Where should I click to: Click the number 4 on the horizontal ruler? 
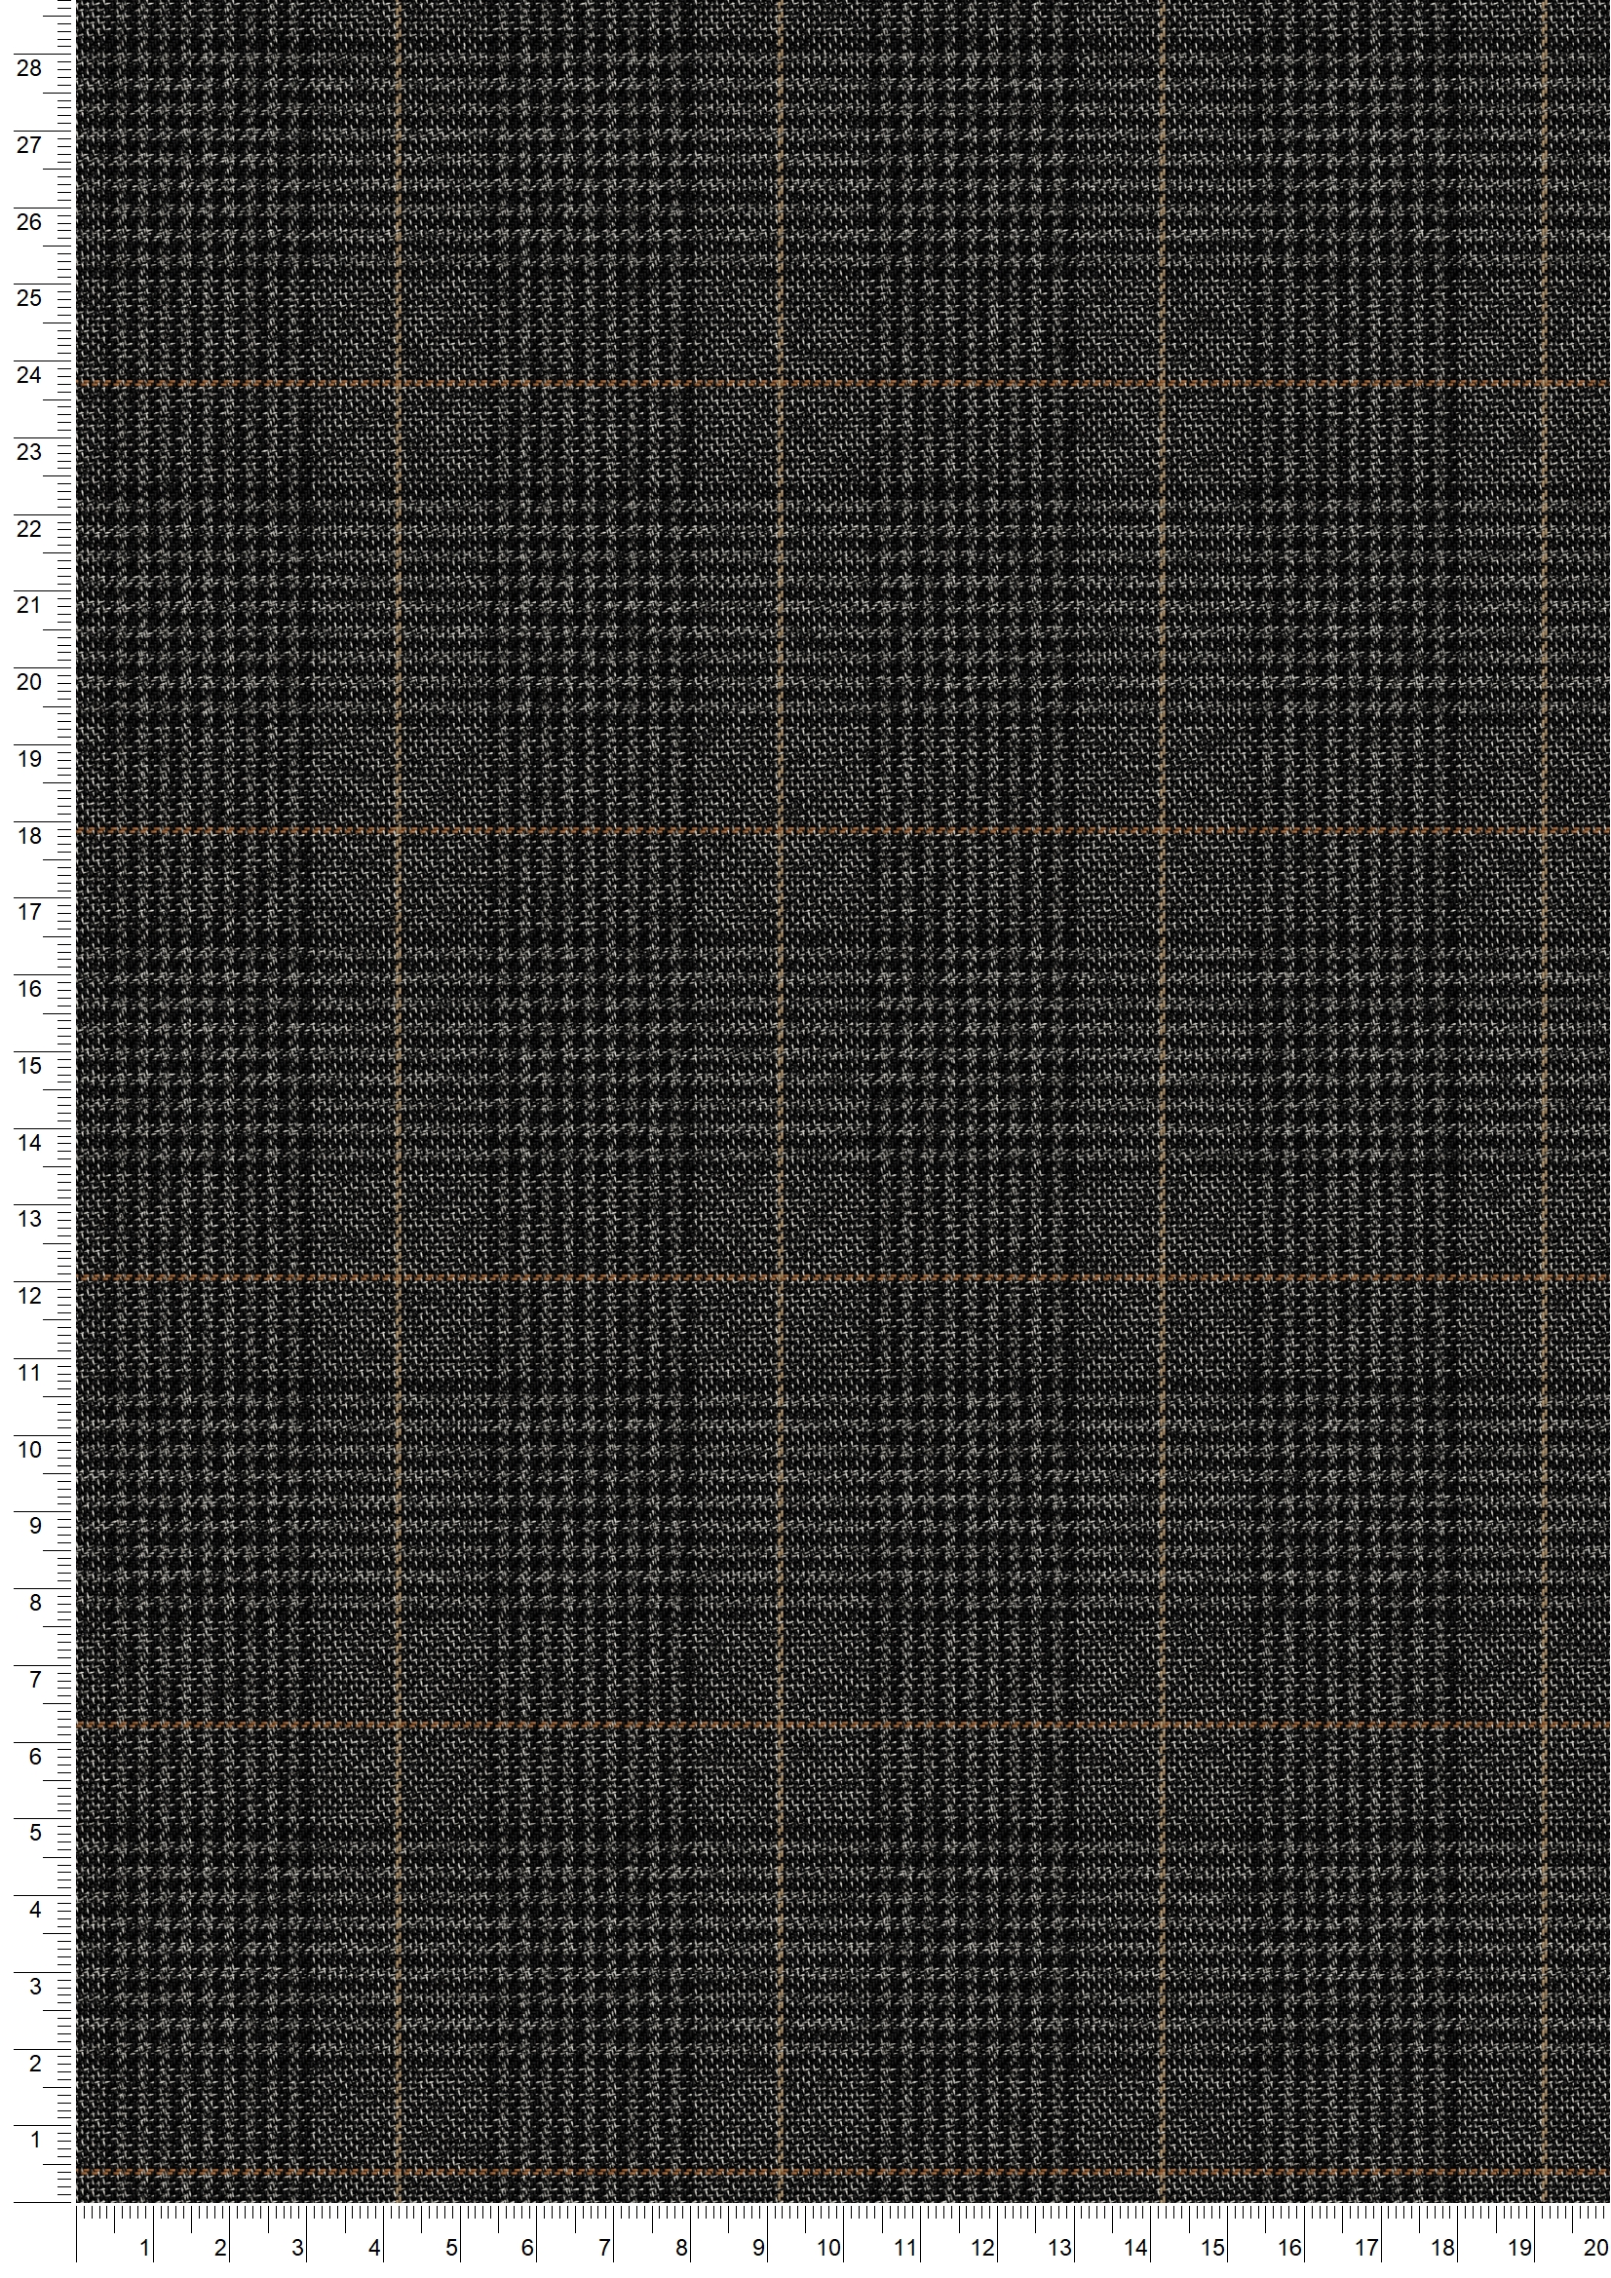pyautogui.click(x=374, y=2249)
